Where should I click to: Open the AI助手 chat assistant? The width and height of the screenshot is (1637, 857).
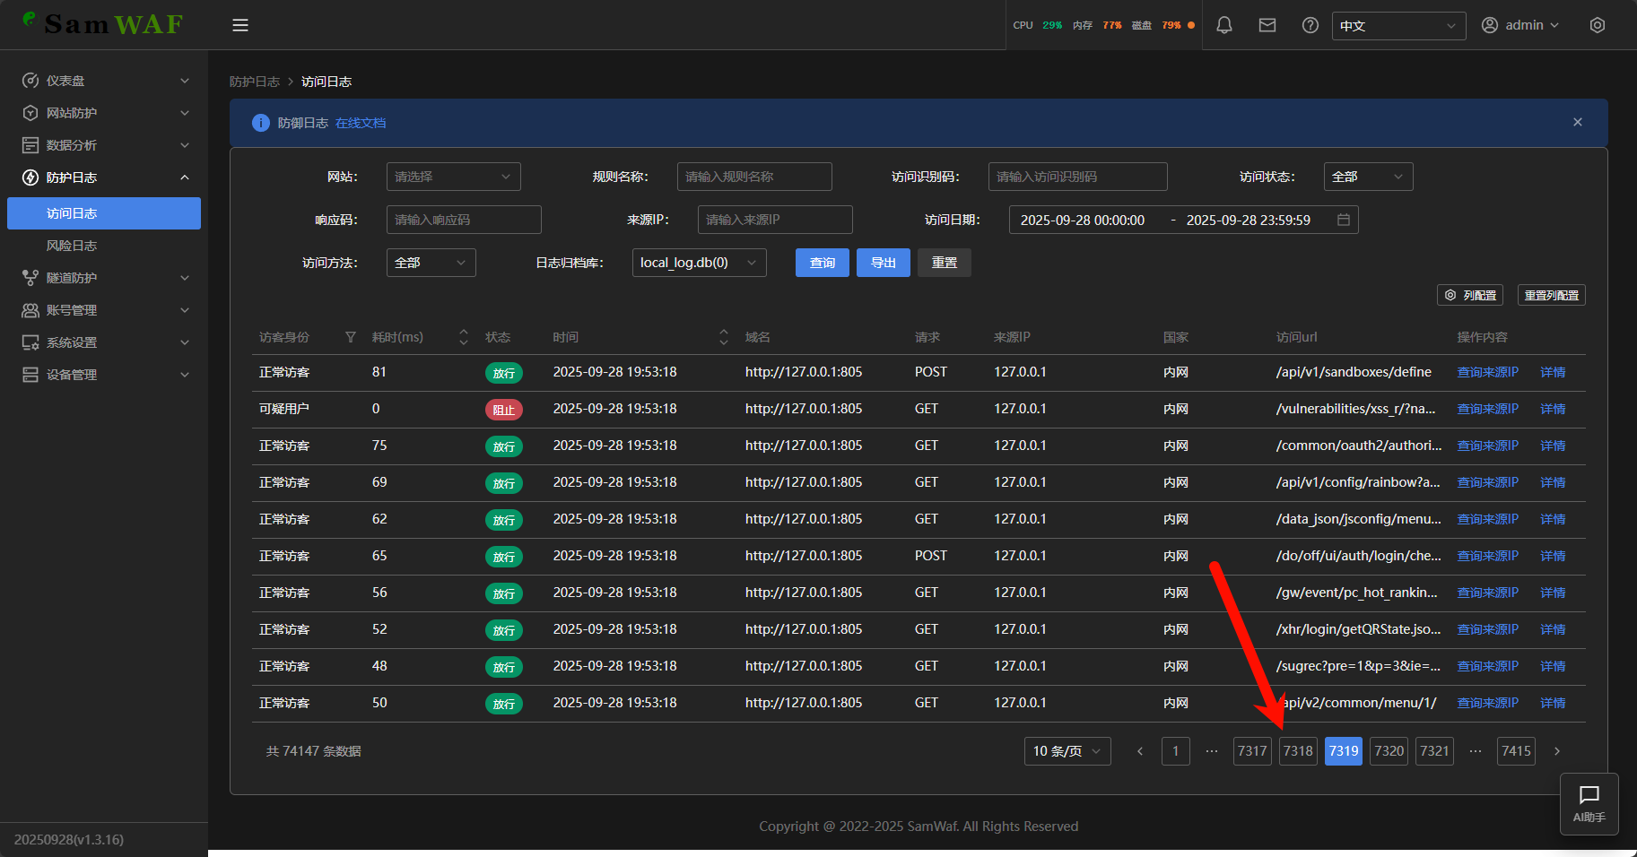coord(1589,803)
